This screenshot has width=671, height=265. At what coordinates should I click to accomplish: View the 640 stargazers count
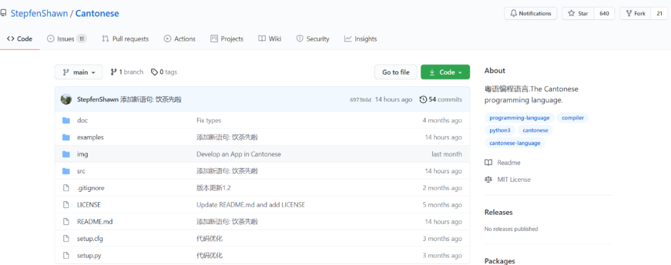click(605, 13)
